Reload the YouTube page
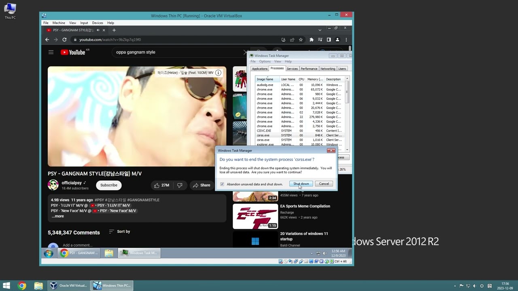518x291 pixels. click(64, 40)
